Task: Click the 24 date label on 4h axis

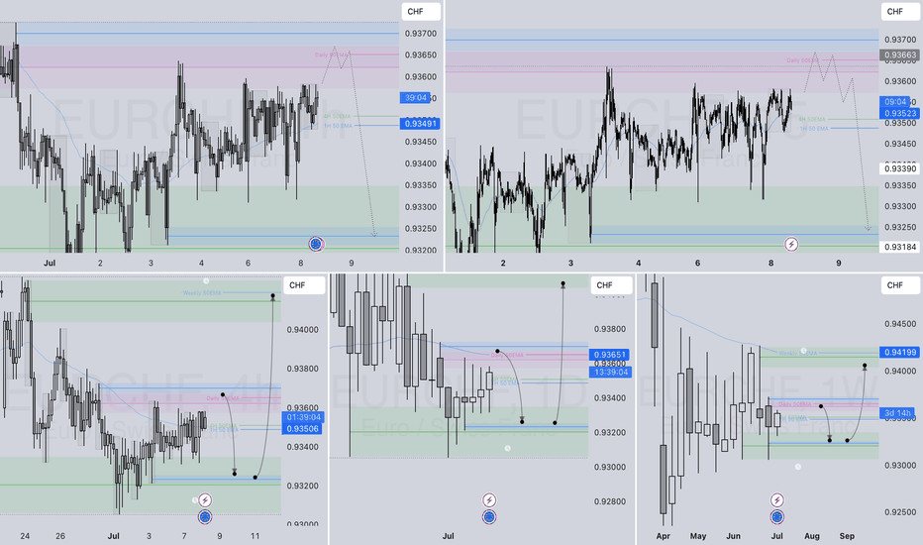Action: [x=25, y=536]
